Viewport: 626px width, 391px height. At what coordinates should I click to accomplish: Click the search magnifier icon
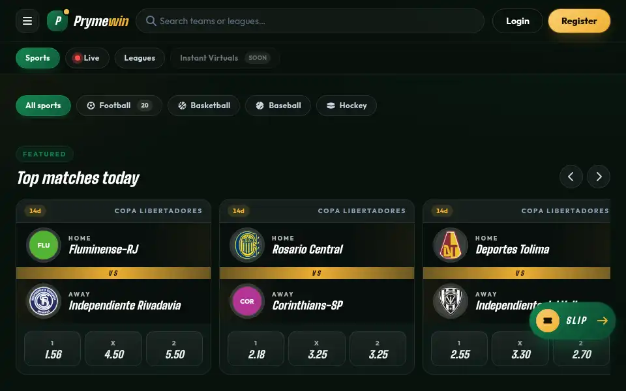pos(151,21)
